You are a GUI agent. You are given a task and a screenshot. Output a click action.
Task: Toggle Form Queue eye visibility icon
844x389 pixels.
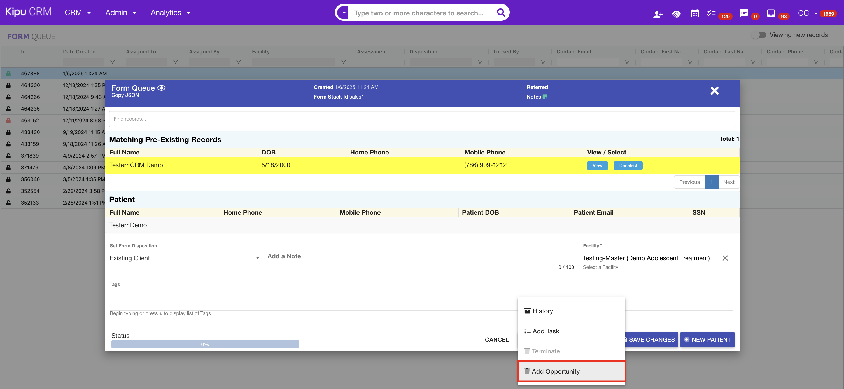pyautogui.click(x=162, y=88)
